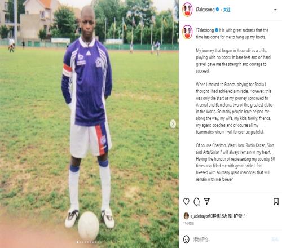The width and height of the screenshot is (282, 248).
Task: Open more options three-dot menu
Action: point(275,10)
